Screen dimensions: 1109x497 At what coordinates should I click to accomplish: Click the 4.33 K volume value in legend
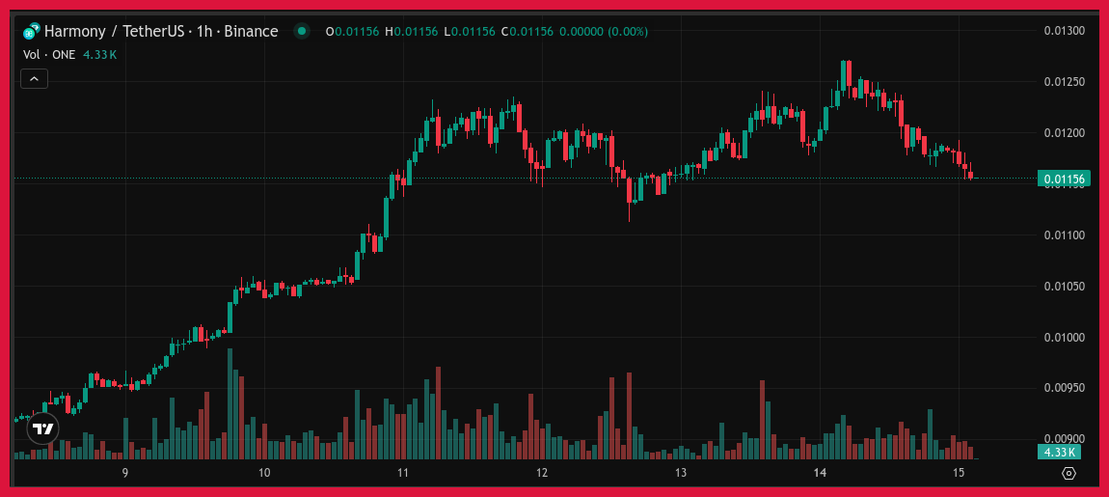coord(99,54)
